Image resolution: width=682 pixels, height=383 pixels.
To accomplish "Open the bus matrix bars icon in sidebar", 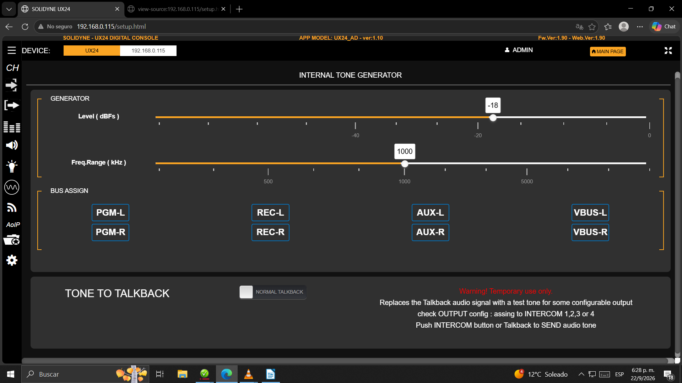I will [12, 127].
